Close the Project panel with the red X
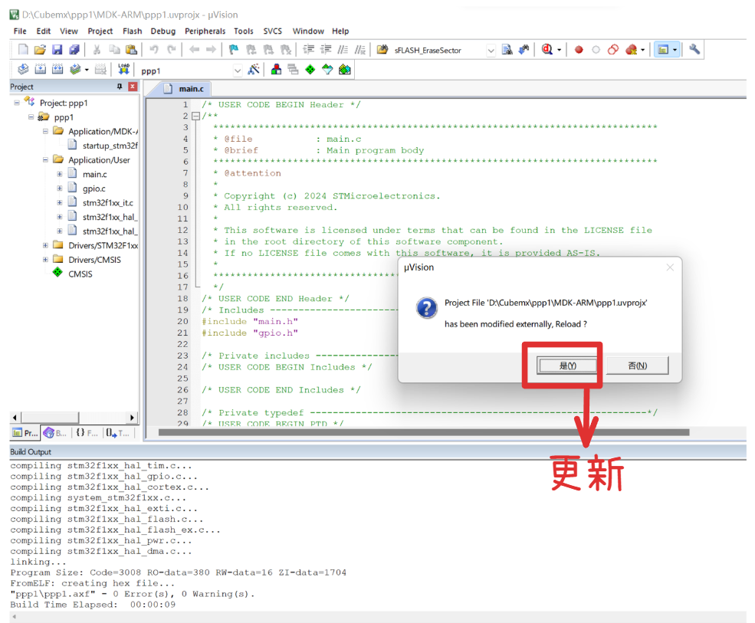Image resolution: width=755 pixels, height=623 pixels. 133,87
